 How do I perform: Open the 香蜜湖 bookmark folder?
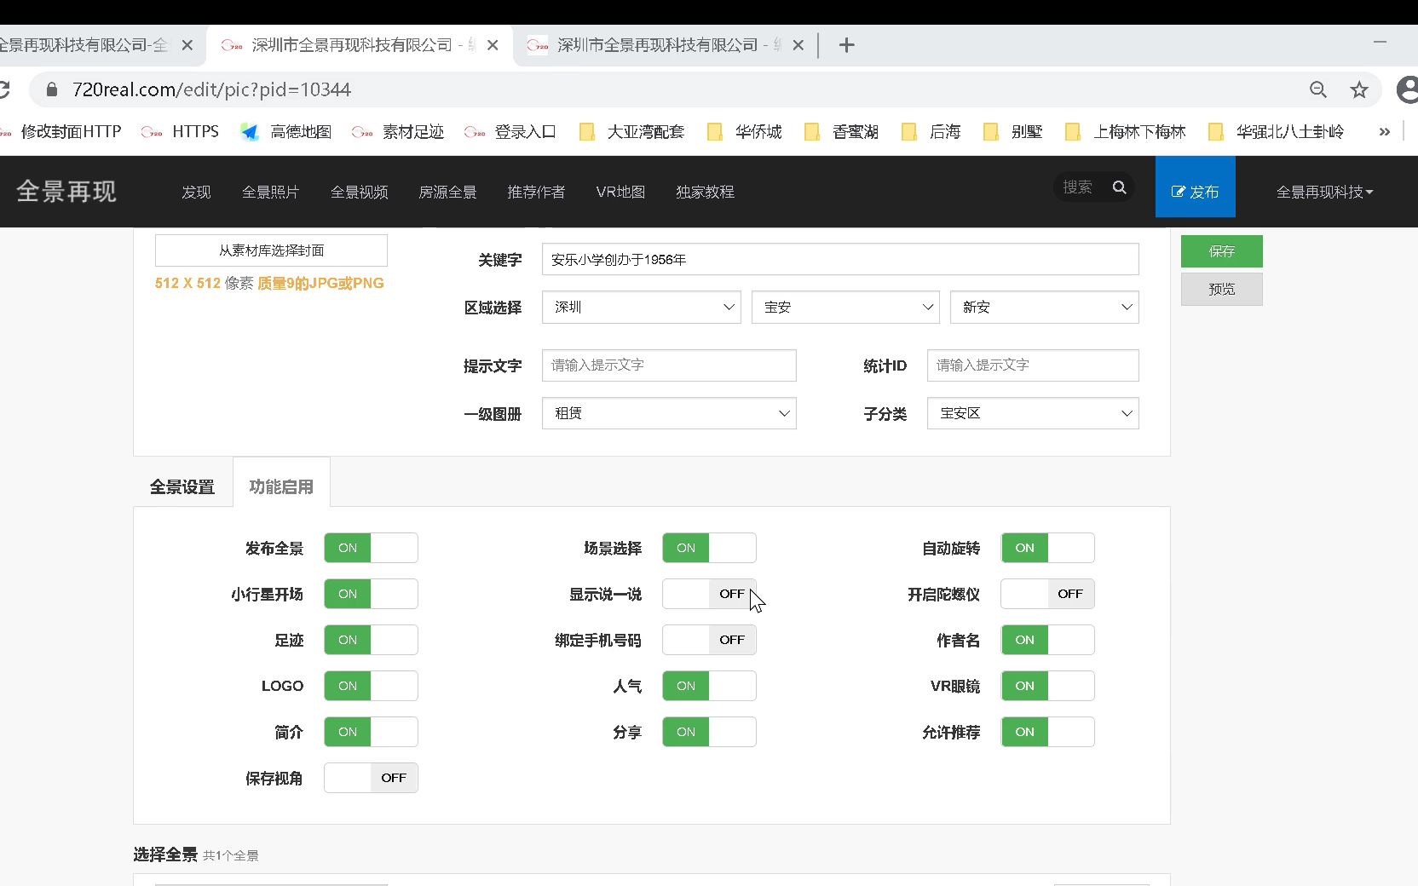tap(842, 132)
